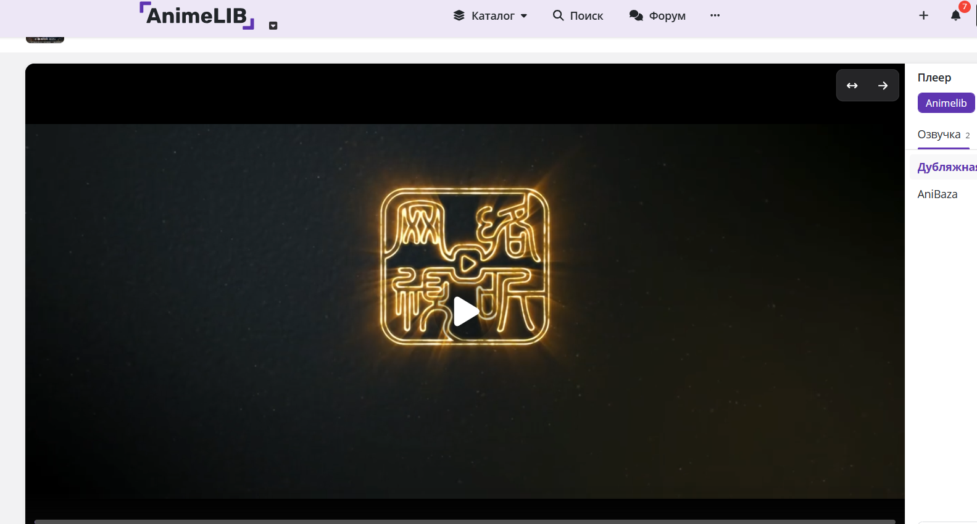Open the three-dots more menu
The image size is (977, 524).
point(715,15)
